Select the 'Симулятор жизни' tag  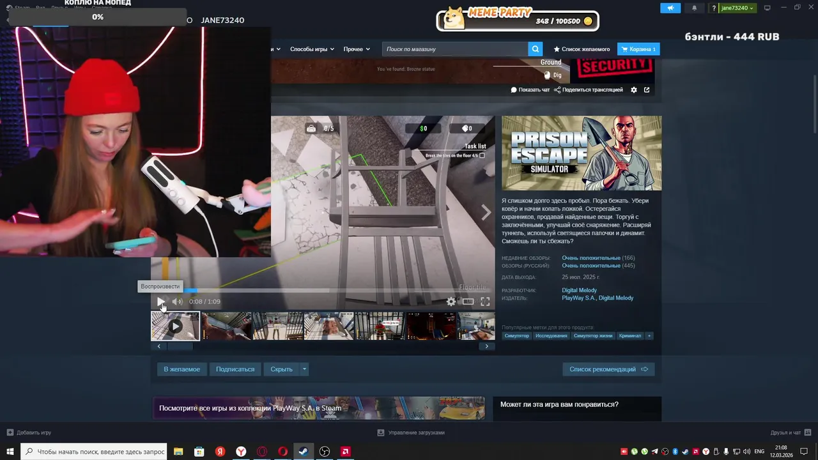pyautogui.click(x=593, y=335)
